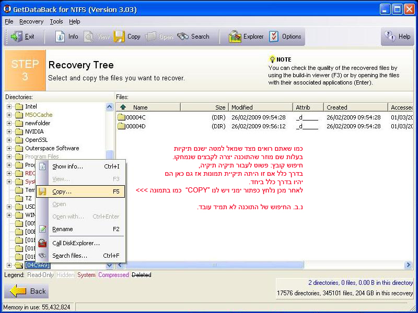
Task: Click the OpenSSL folder icon
Action: [19, 140]
